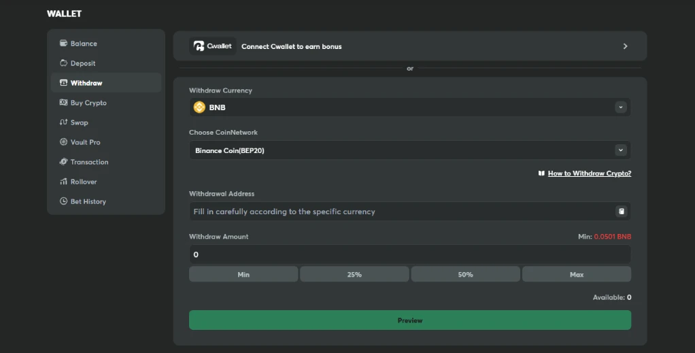
Task: Select the Withdraw menu label
Action: [86, 83]
